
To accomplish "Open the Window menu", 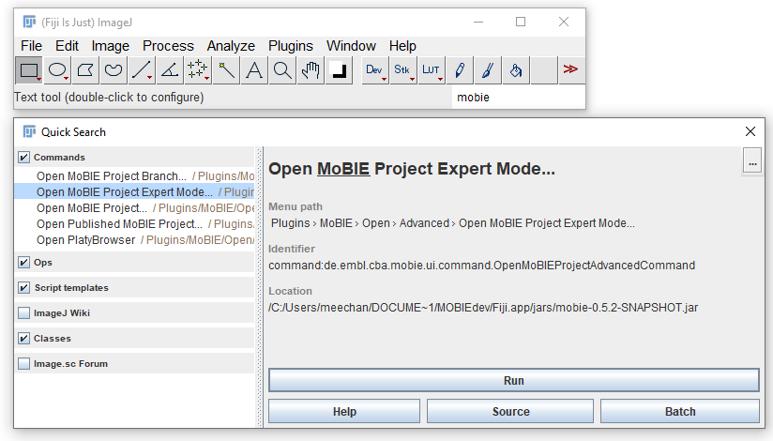I will 351,46.
